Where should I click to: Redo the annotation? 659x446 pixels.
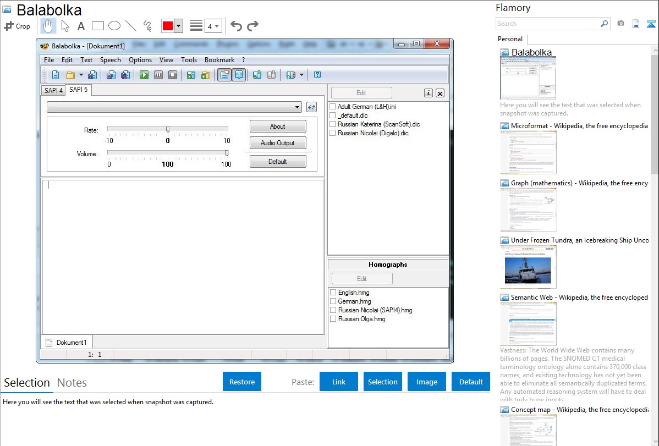coord(252,26)
